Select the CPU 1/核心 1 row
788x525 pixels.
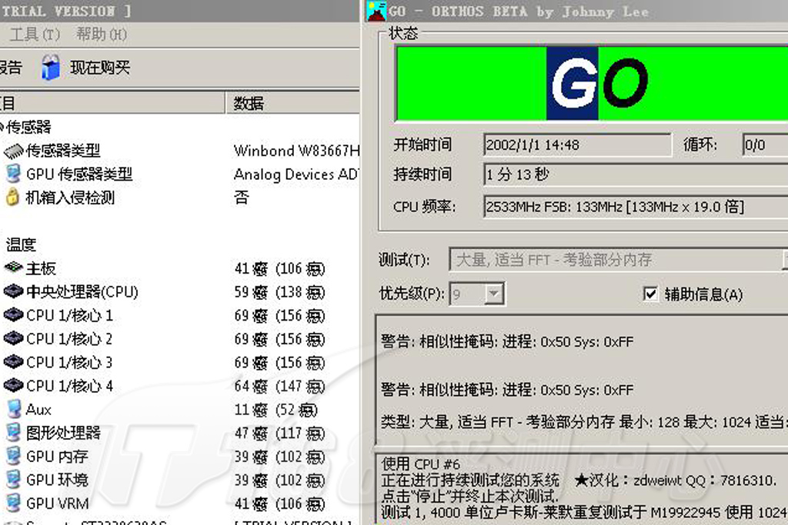tap(69, 315)
